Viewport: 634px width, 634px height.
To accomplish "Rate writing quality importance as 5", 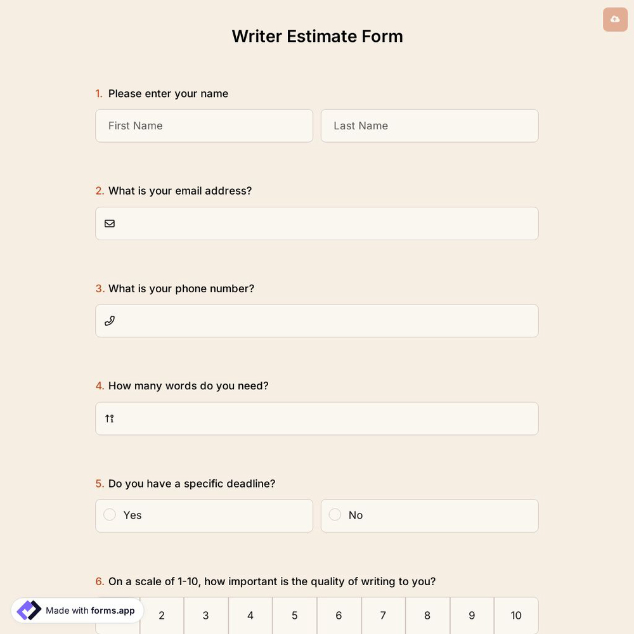I will [294, 615].
